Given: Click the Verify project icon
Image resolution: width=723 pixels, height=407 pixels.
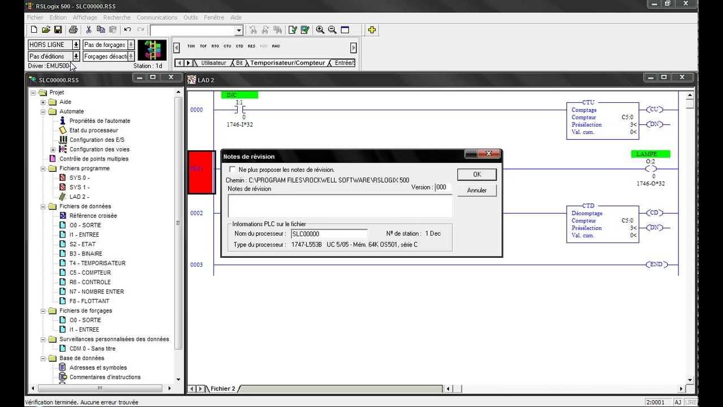Looking at the screenshot, I should point(305,30).
